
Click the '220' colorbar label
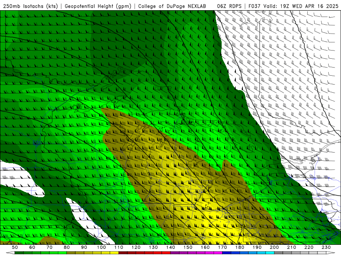coord(309,247)
